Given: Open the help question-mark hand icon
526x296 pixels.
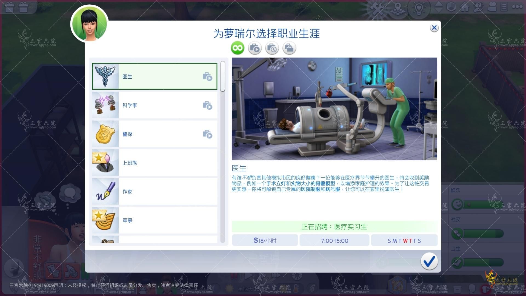Looking at the screenshot, I should [478, 7].
